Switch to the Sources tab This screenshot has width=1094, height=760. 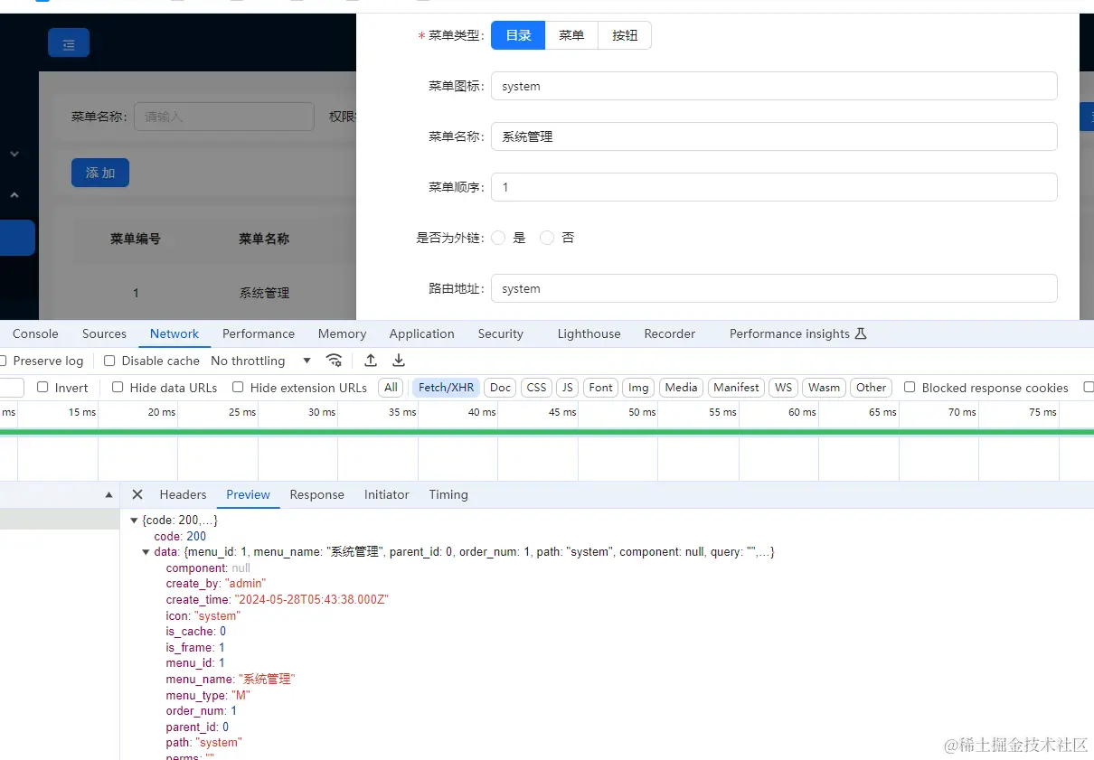[104, 333]
